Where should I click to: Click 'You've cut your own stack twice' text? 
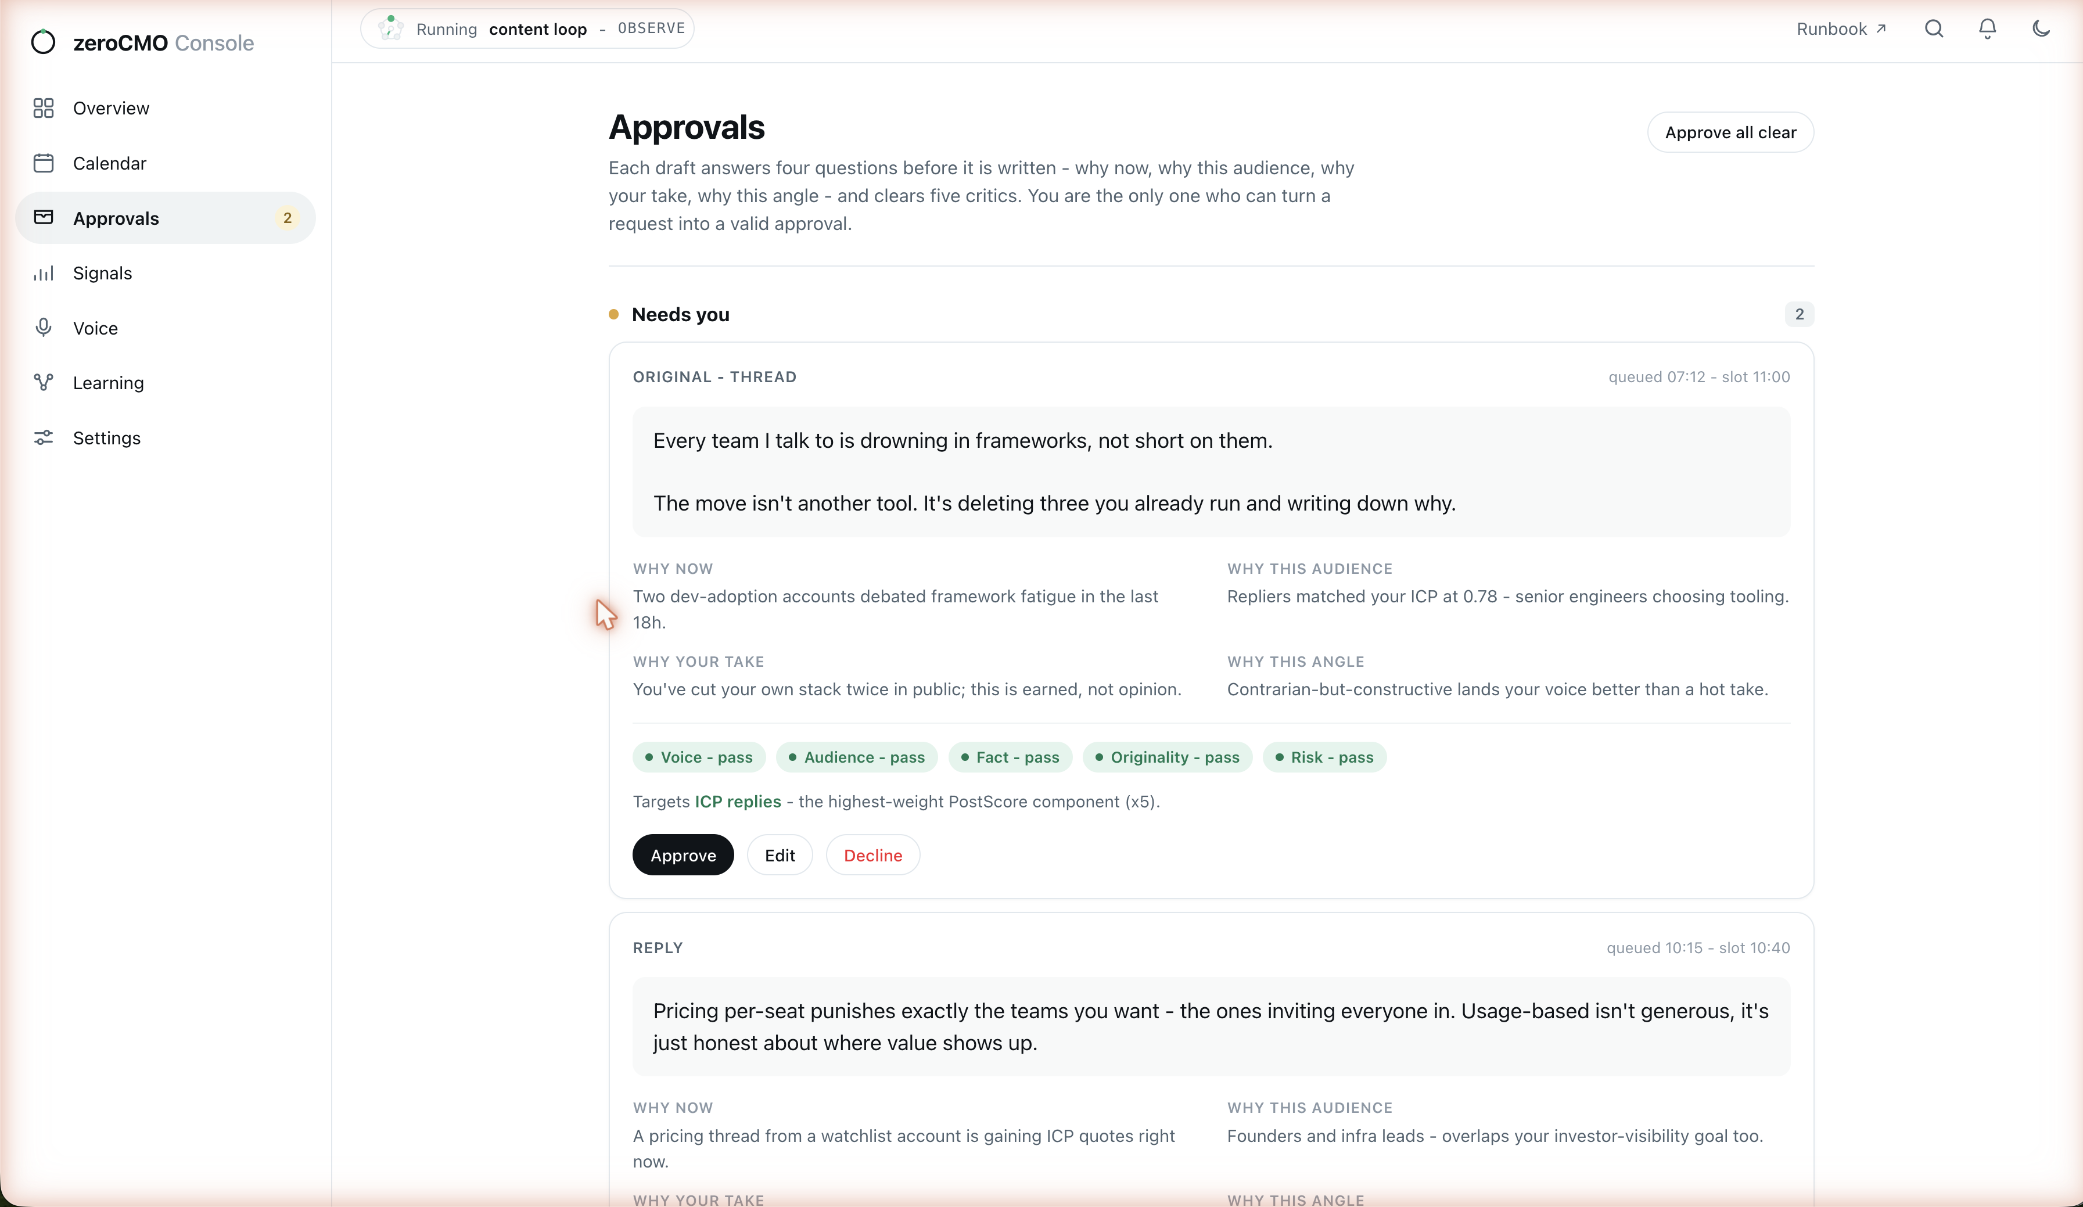(x=907, y=689)
